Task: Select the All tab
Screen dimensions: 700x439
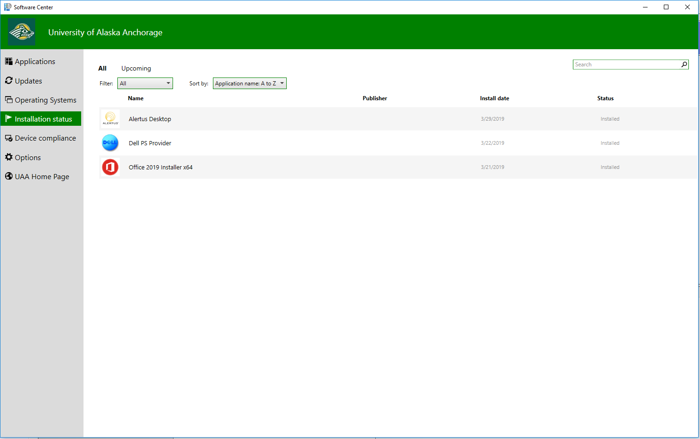Action: click(x=103, y=68)
